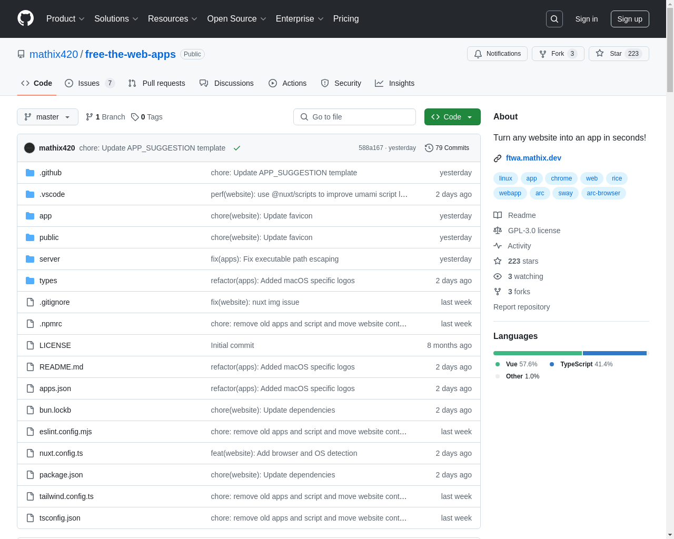This screenshot has width=674, height=539.
Task: Open the ftwa.mathix.dev link
Action: pos(533,158)
